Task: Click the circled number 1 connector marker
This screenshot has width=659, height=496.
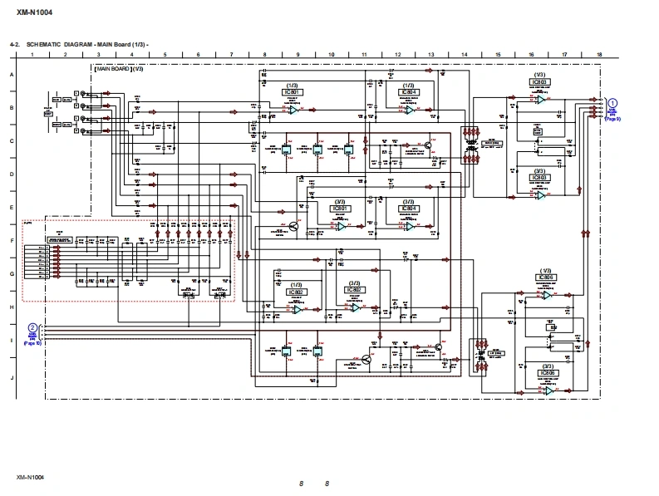Action: tap(612, 101)
